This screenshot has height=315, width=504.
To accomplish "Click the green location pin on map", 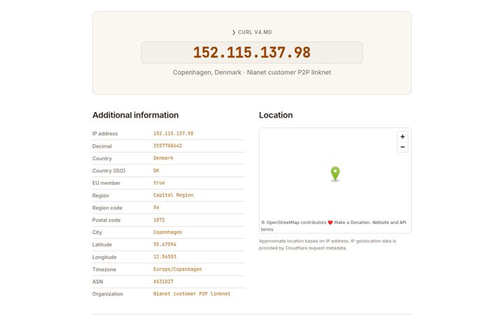I will coord(335,174).
